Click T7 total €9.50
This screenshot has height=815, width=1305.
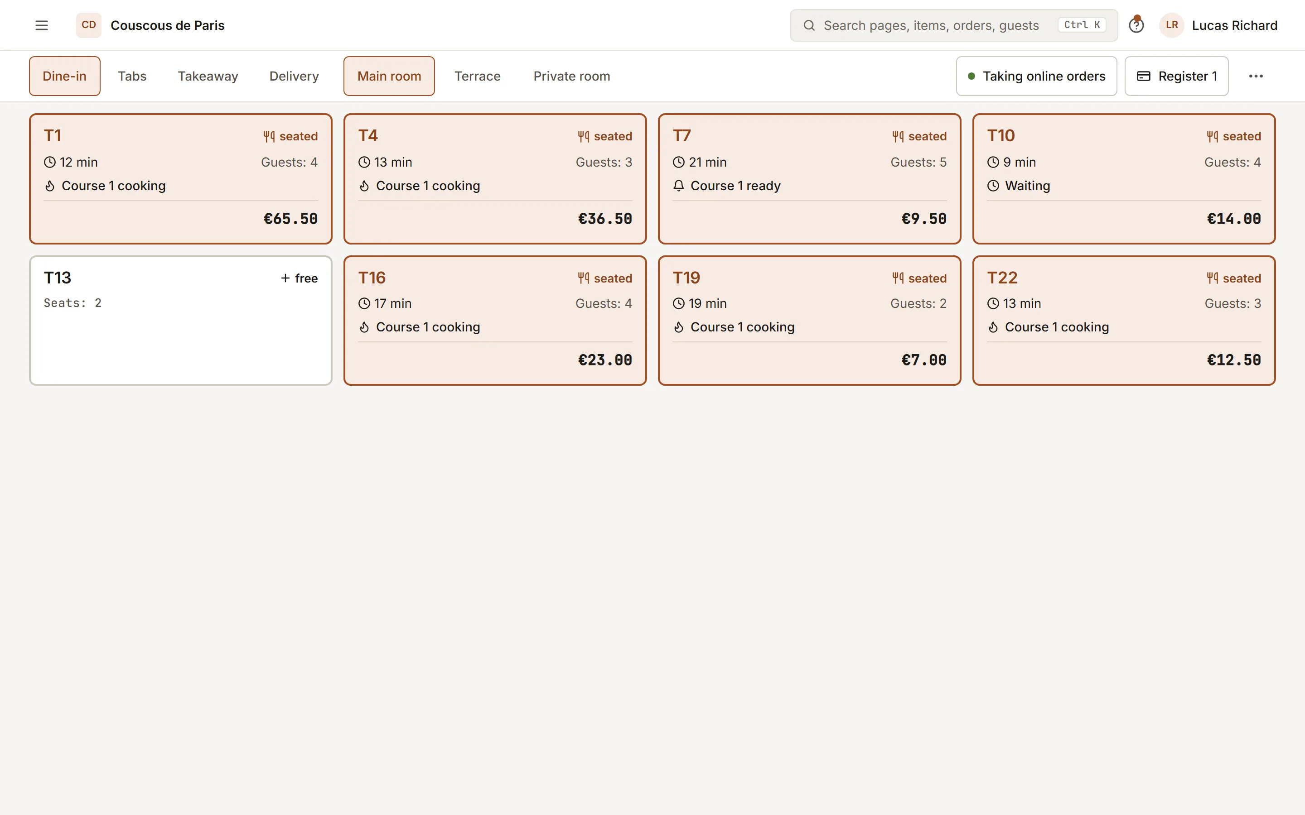pos(924,219)
